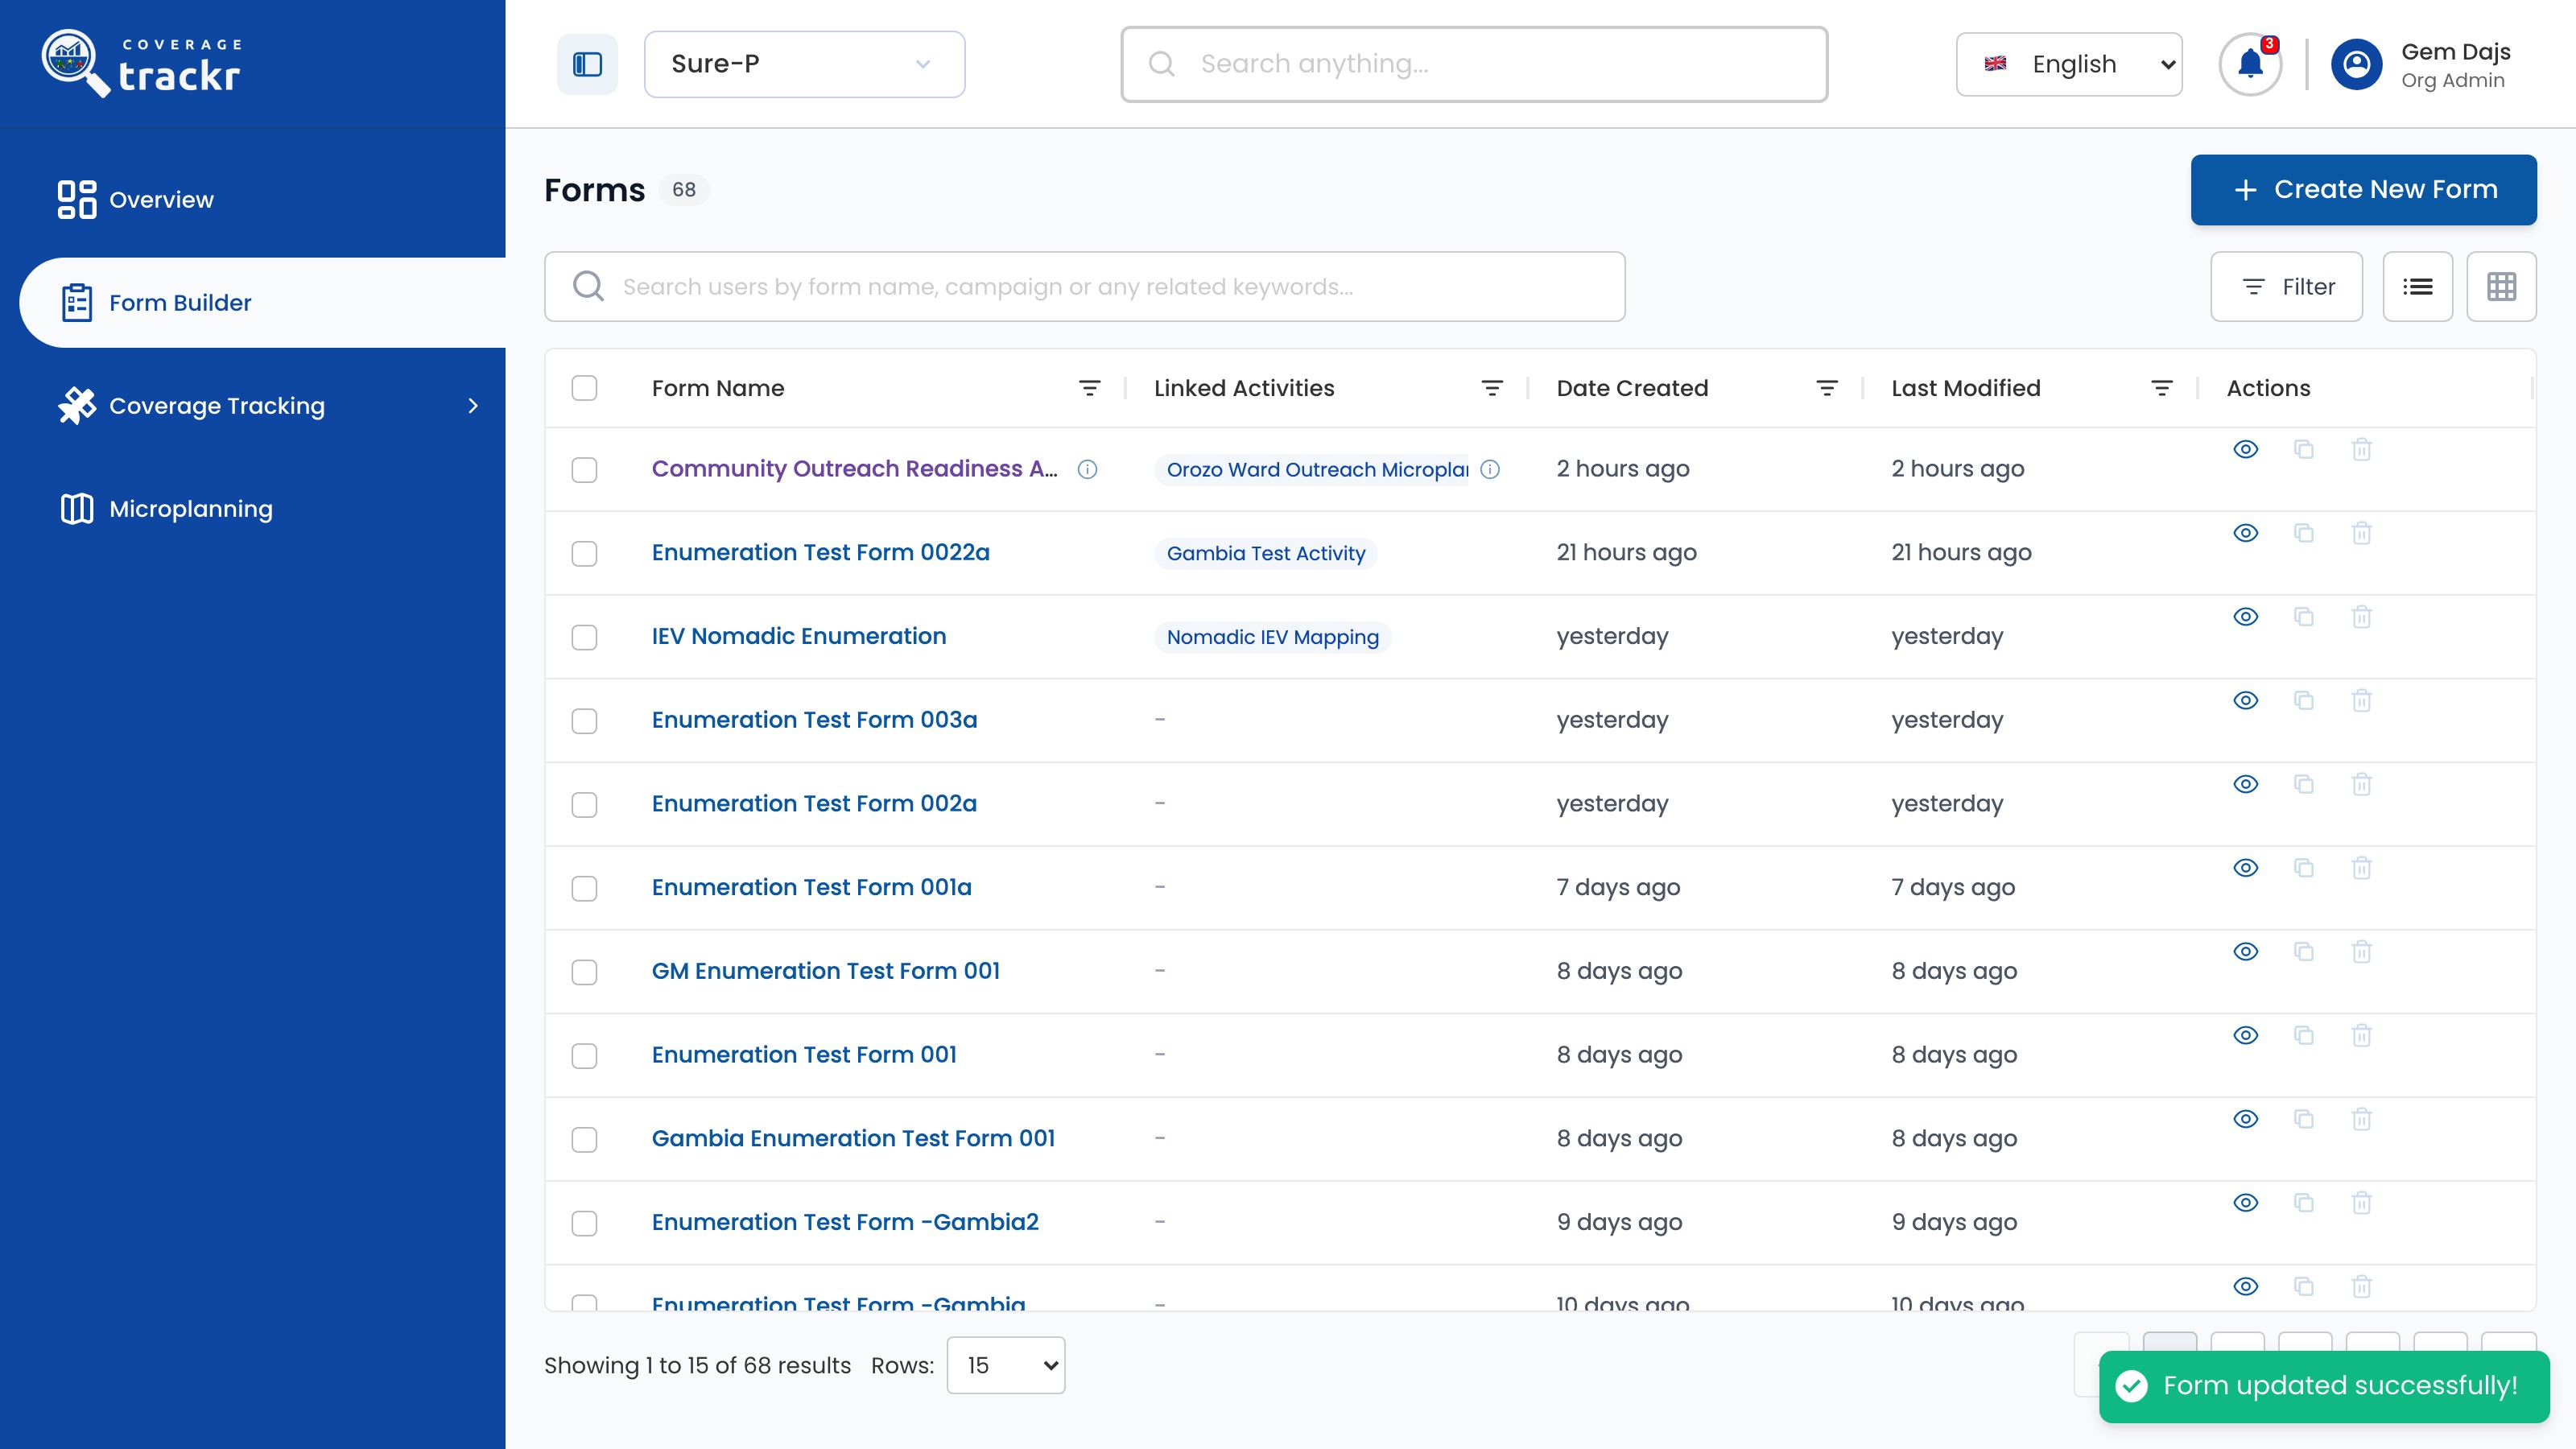Duplicate GM Enumeration Test Form 001
The width and height of the screenshot is (2576, 1449).
pyautogui.click(x=2304, y=952)
